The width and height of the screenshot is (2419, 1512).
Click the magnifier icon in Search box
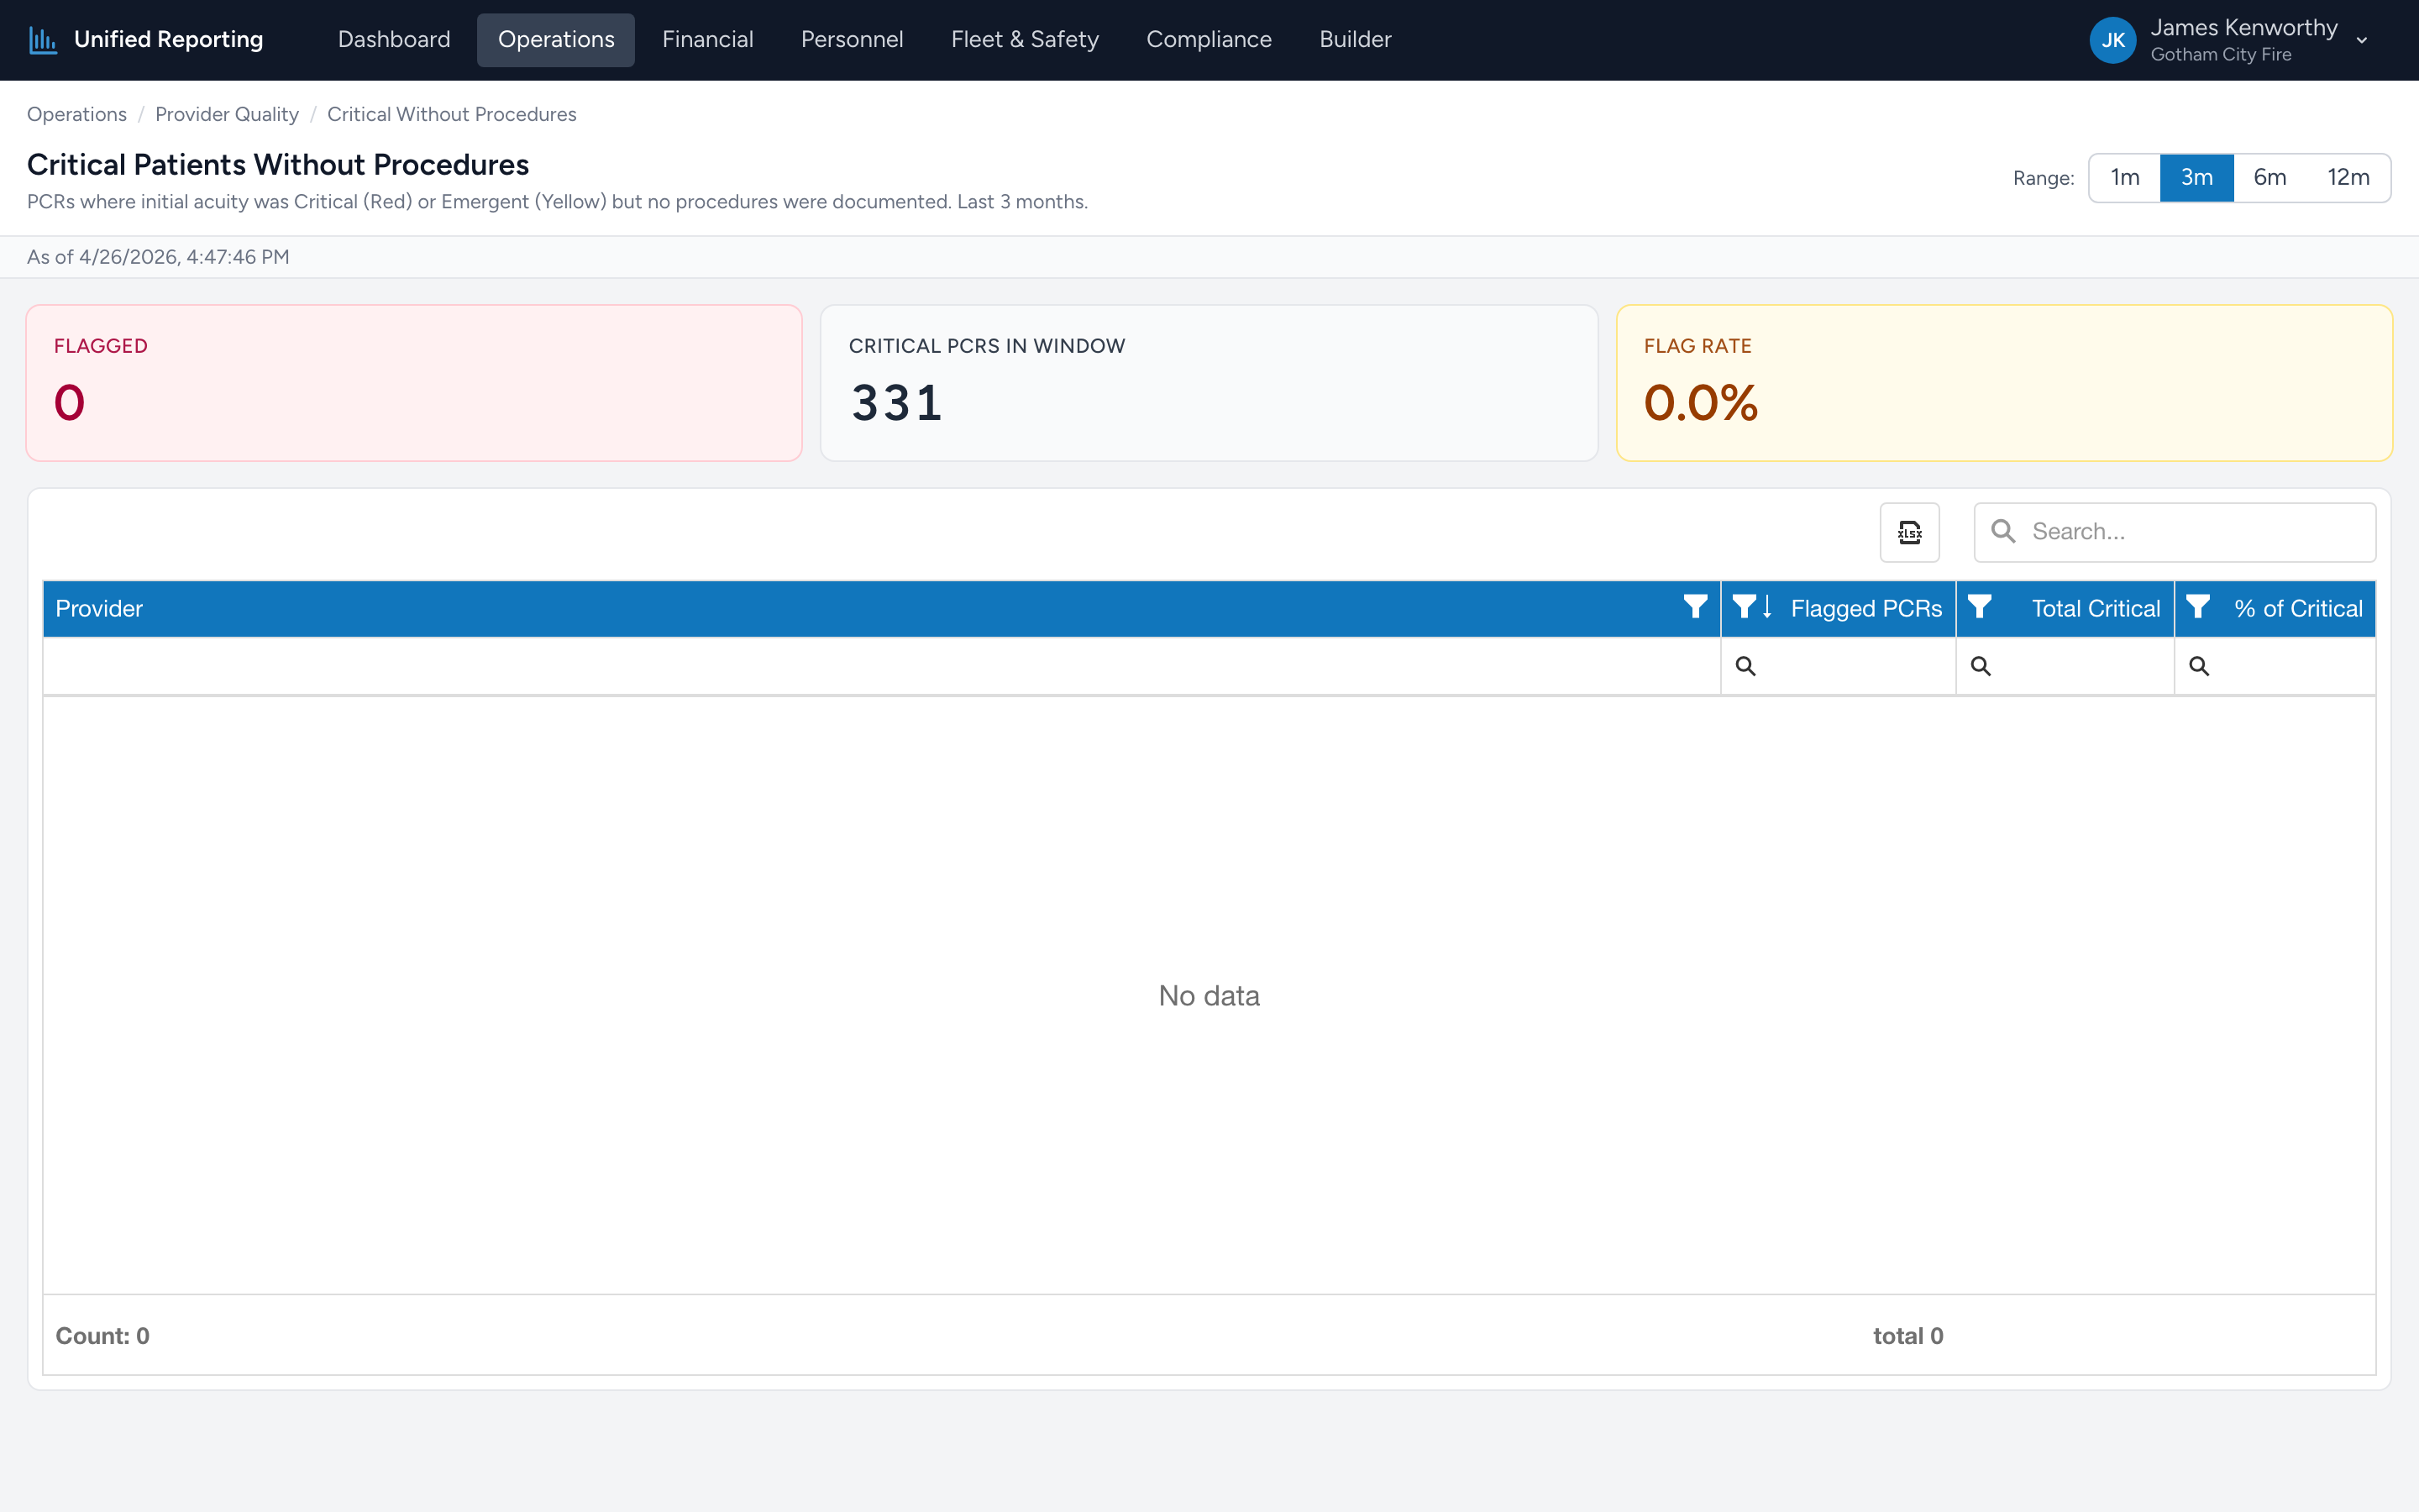pyautogui.click(x=2003, y=531)
